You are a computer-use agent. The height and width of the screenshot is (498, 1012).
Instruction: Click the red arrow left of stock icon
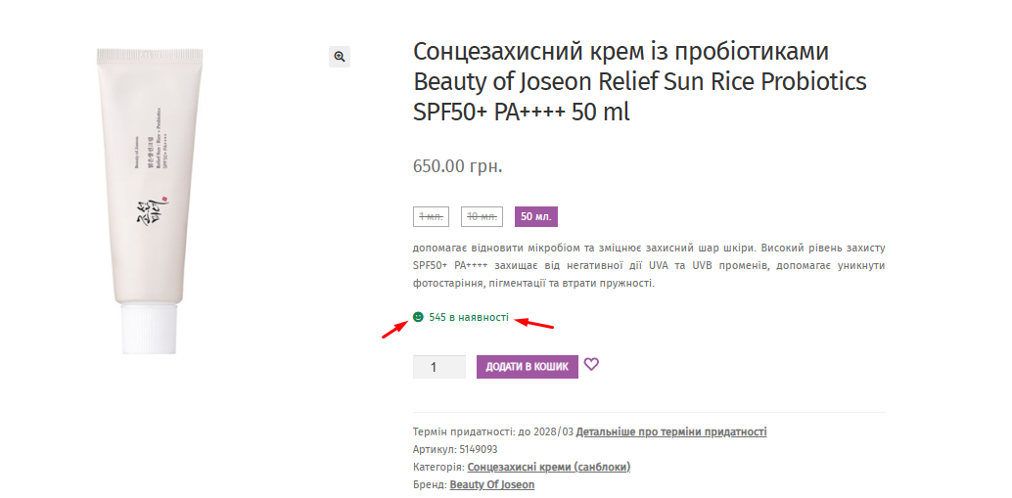[x=393, y=329]
